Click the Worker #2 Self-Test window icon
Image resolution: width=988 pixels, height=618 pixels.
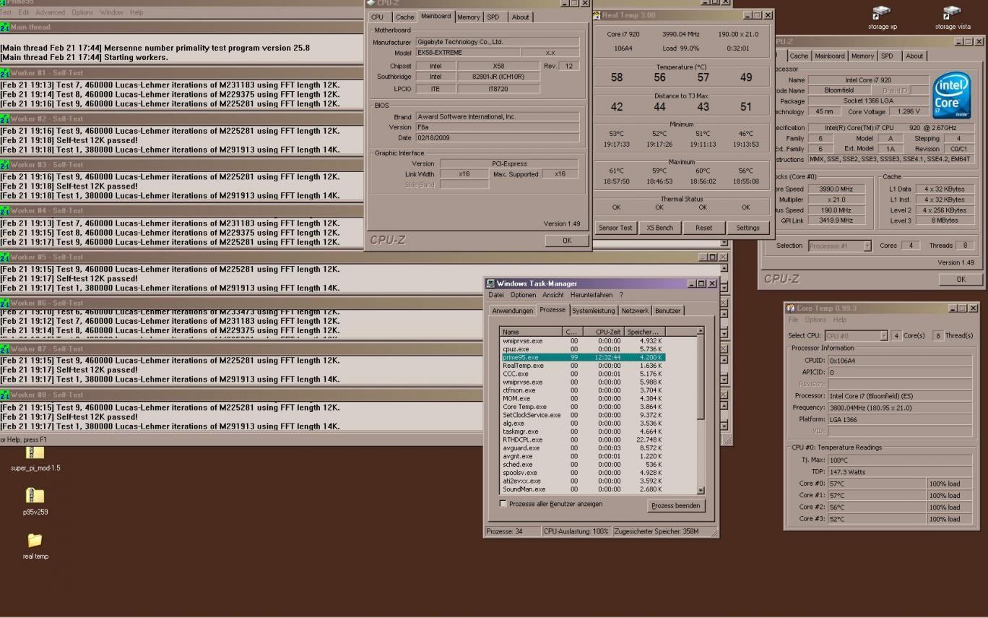point(5,119)
